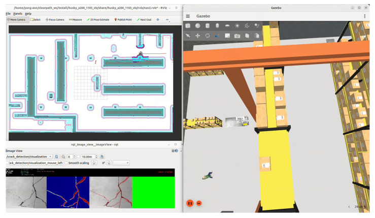The width and height of the screenshot is (375, 218).
Task: Add a point light in Gazebo
Action: click(x=237, y=25)
